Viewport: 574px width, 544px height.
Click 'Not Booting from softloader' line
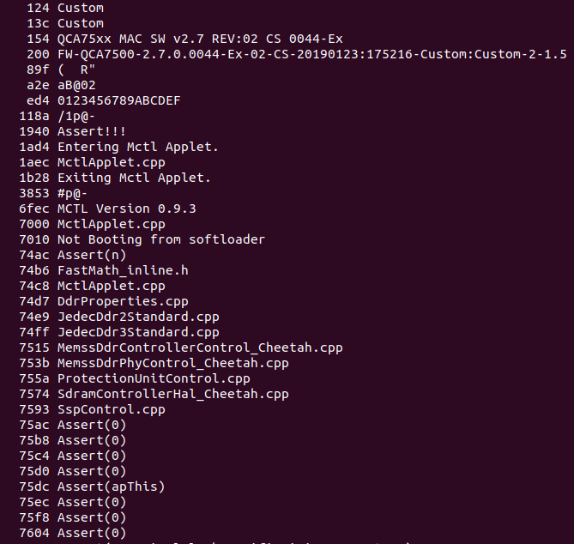(x=161, y=239)
